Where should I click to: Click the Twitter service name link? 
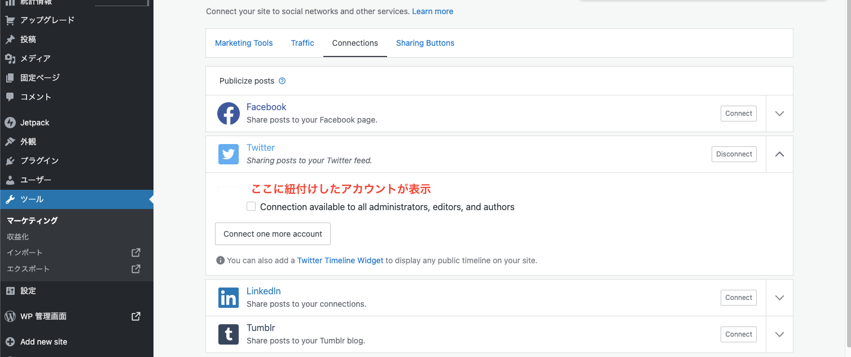261,148
